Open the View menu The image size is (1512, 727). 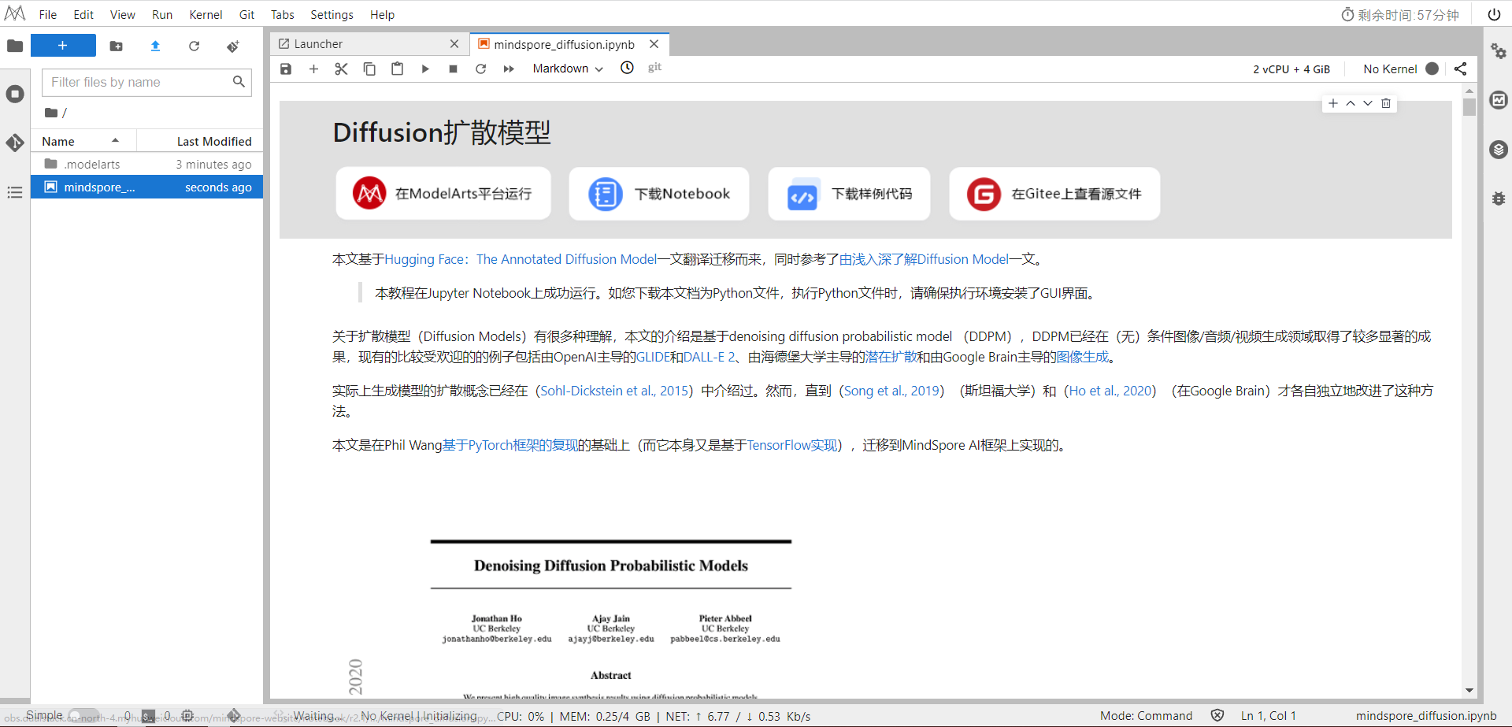point(122,14)
